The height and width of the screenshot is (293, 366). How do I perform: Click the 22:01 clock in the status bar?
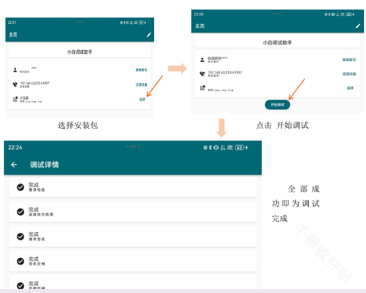tap(12, 23)
